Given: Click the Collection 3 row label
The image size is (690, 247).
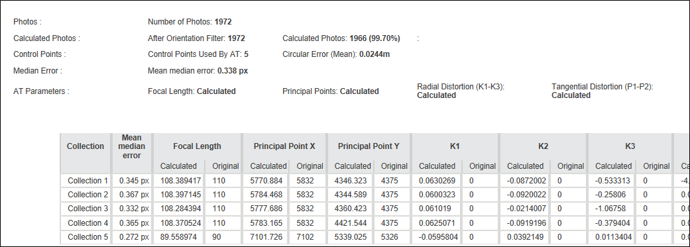Looking at the screenshot, I should 87,209.
